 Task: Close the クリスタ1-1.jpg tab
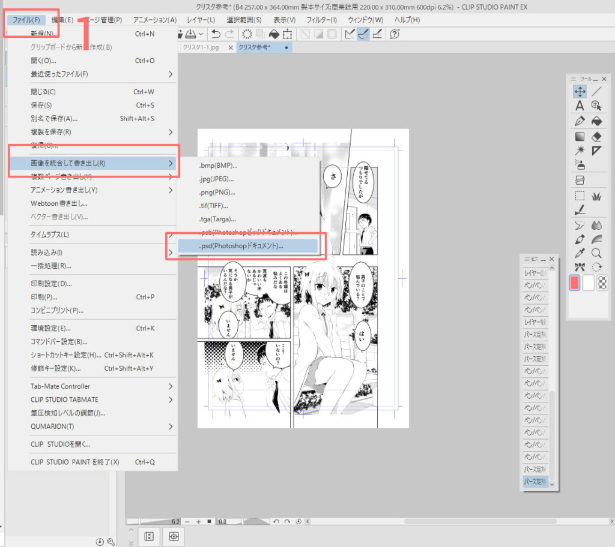tap(231, 48)
